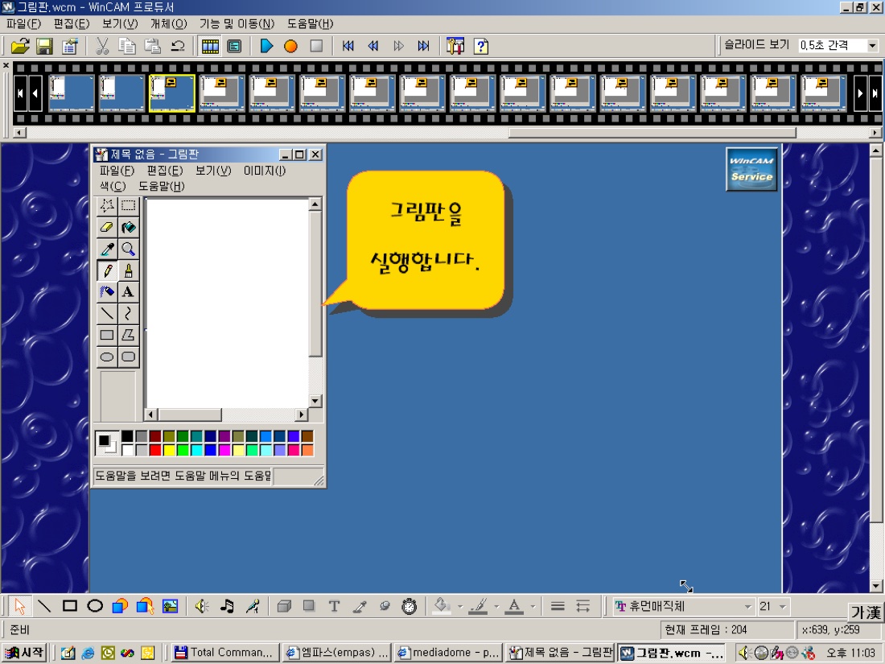Viewport: 885px width, 664px height.
Task: Choose the arrow selection tool at bottom
Action: [x=20, y=606]
